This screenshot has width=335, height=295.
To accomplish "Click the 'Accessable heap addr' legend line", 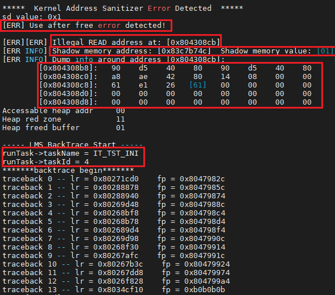I will pyautogui.click(x=64, y=111).
